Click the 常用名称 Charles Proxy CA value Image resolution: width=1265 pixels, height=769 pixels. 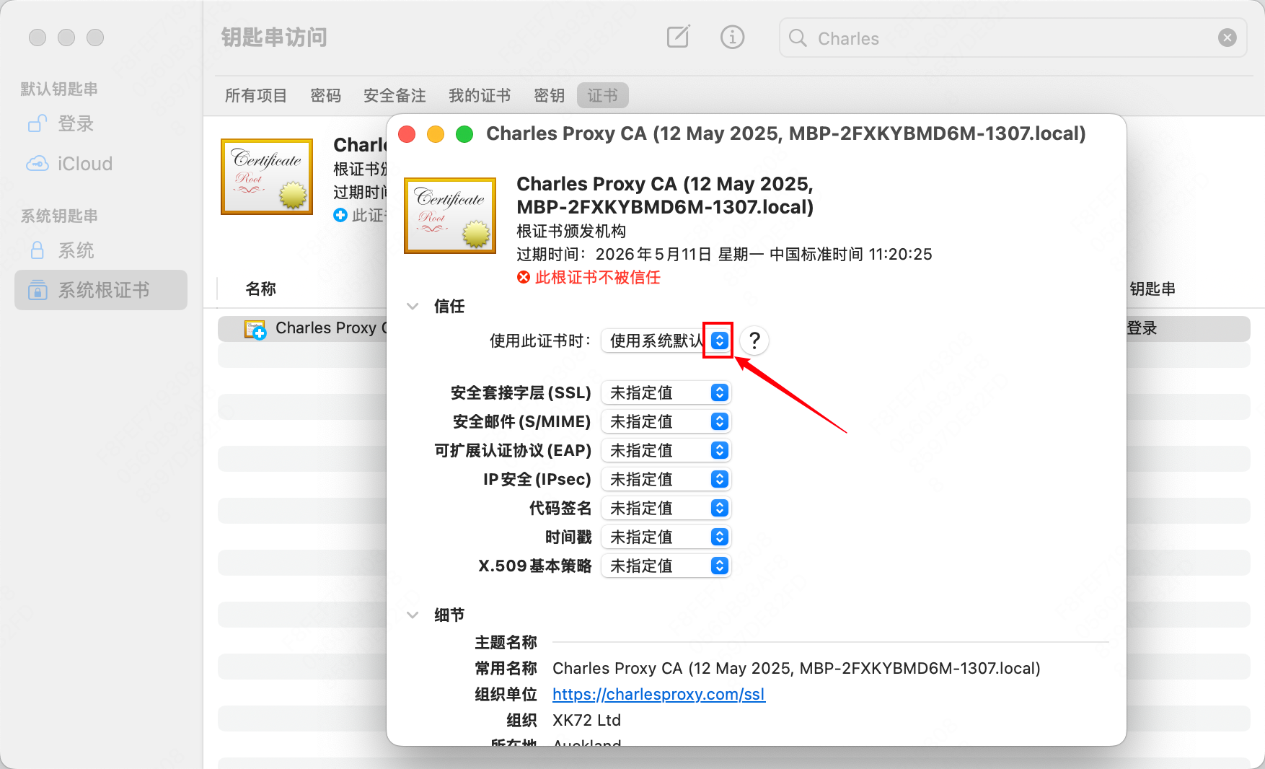click(796, 668)
